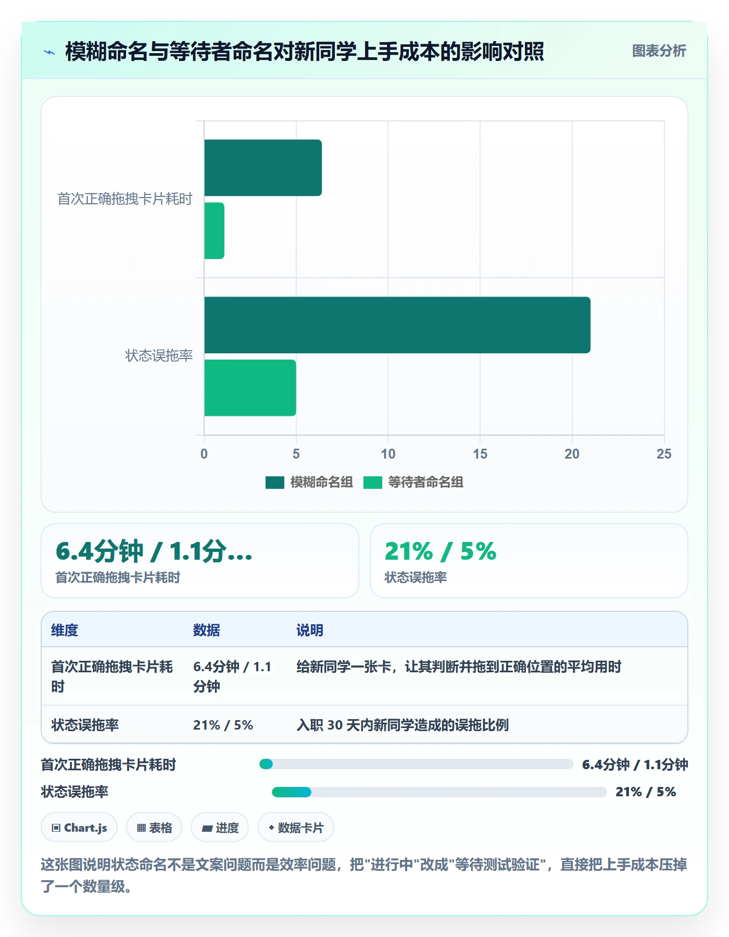Click the 说明 column header

[310, 631]
